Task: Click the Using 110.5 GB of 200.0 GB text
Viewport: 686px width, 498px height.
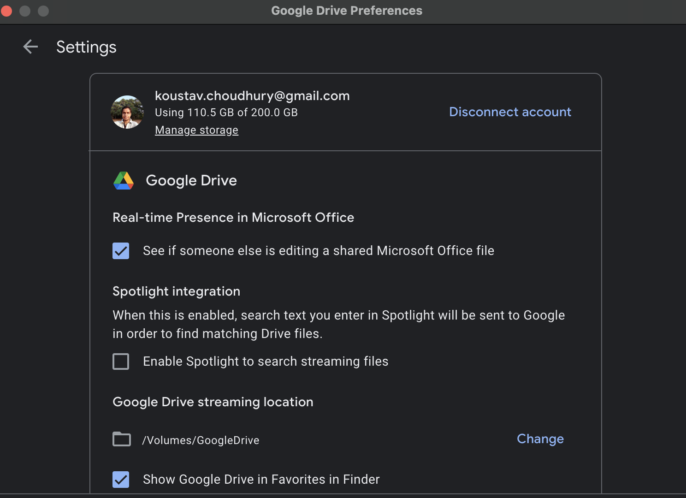Action: point(226,113)
